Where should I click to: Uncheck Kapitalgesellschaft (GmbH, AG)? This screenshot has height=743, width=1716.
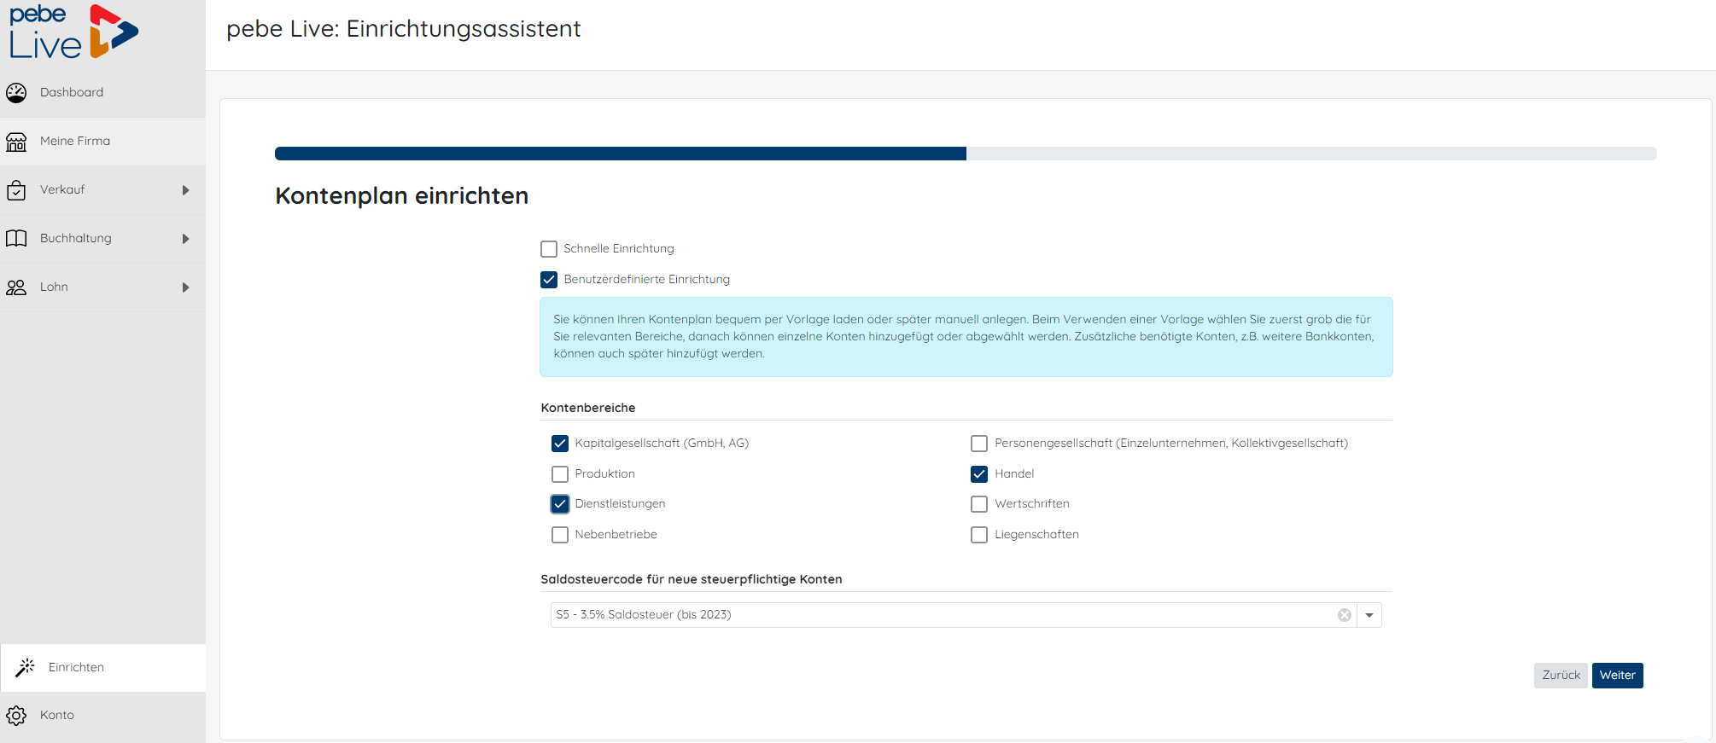pyautogui.click(x=560, y=444)
